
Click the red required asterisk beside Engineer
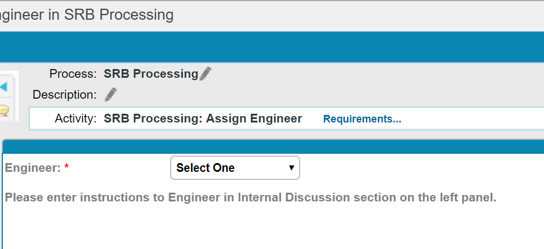67,167
